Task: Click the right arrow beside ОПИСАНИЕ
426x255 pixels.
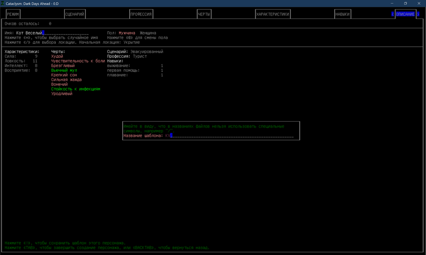Action: pos(418,14)
